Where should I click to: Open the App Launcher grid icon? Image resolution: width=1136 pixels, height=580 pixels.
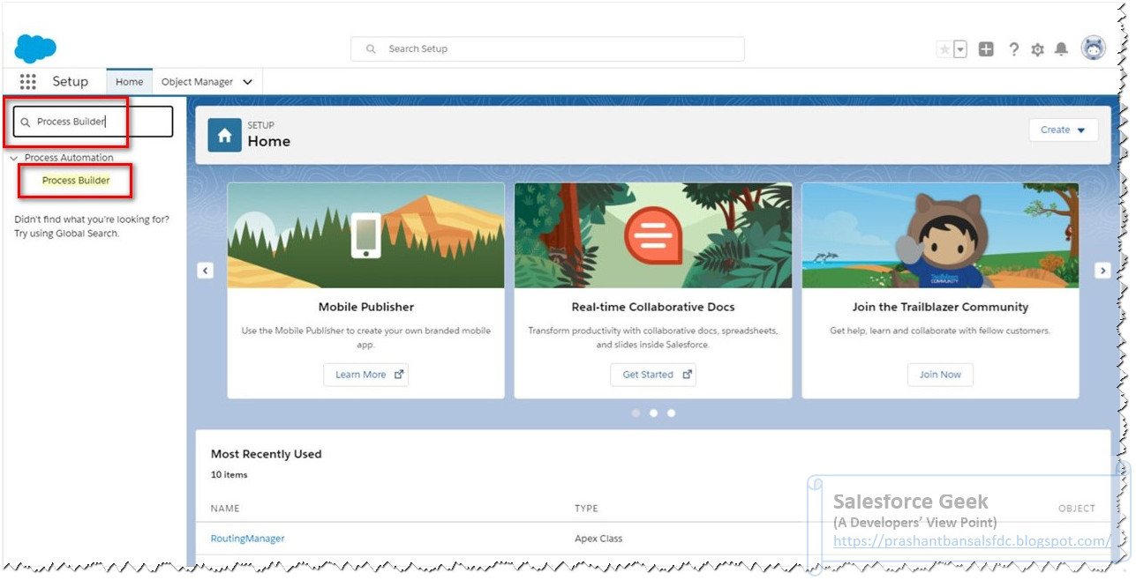click(28, 82)
